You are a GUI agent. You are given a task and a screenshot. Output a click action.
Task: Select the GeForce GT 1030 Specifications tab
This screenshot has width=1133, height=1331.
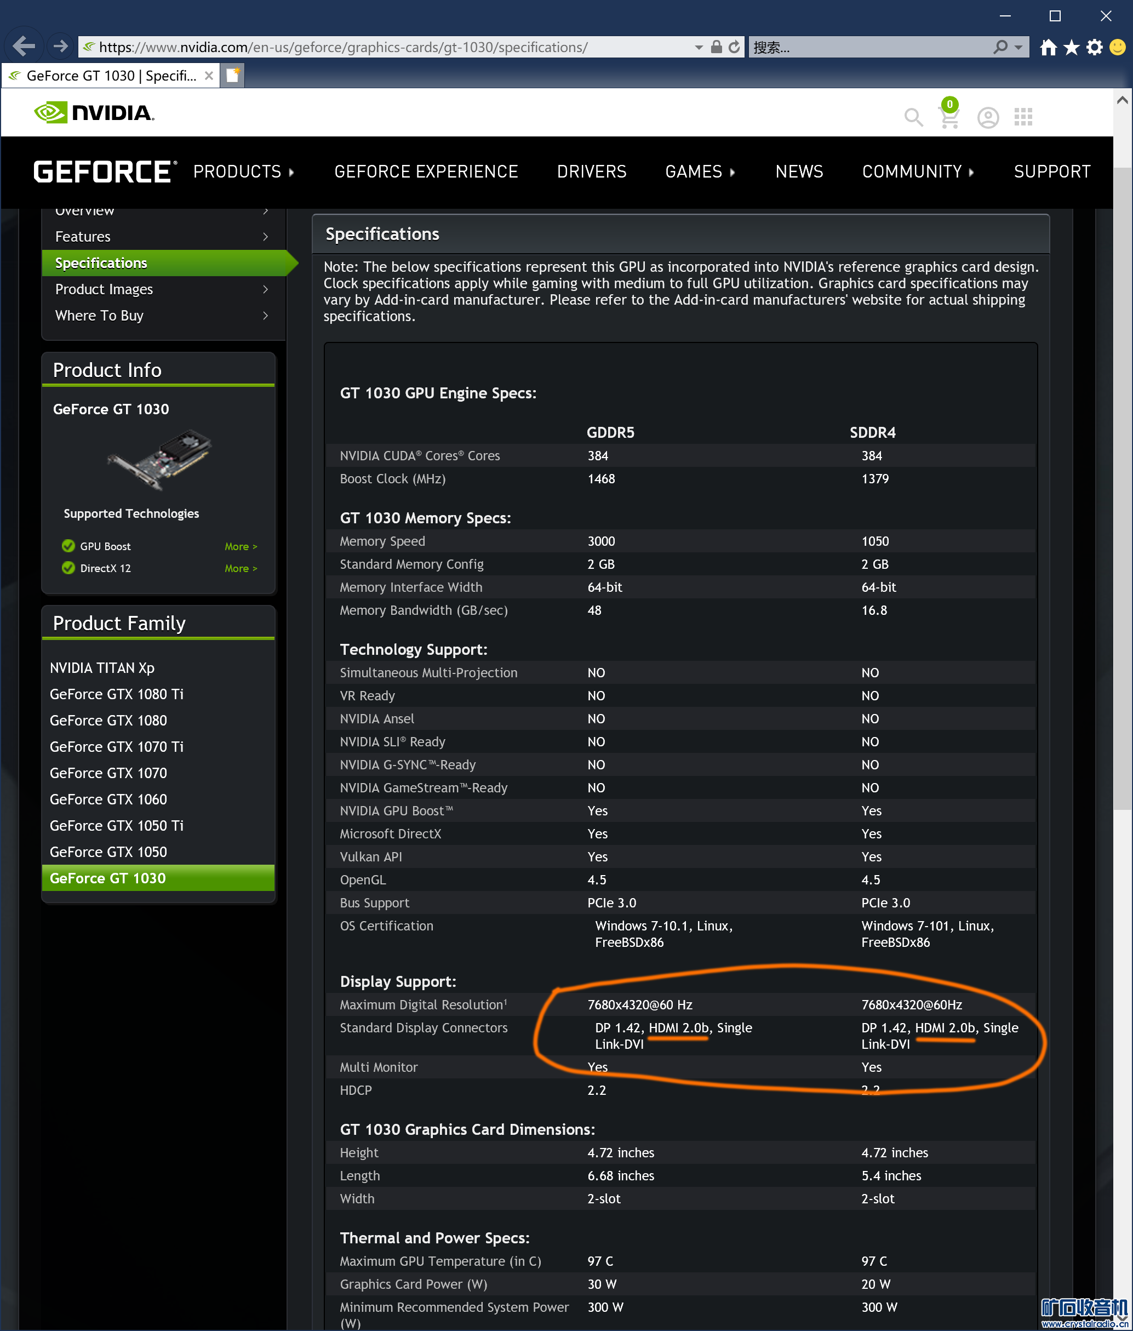(x=111, y=76)
